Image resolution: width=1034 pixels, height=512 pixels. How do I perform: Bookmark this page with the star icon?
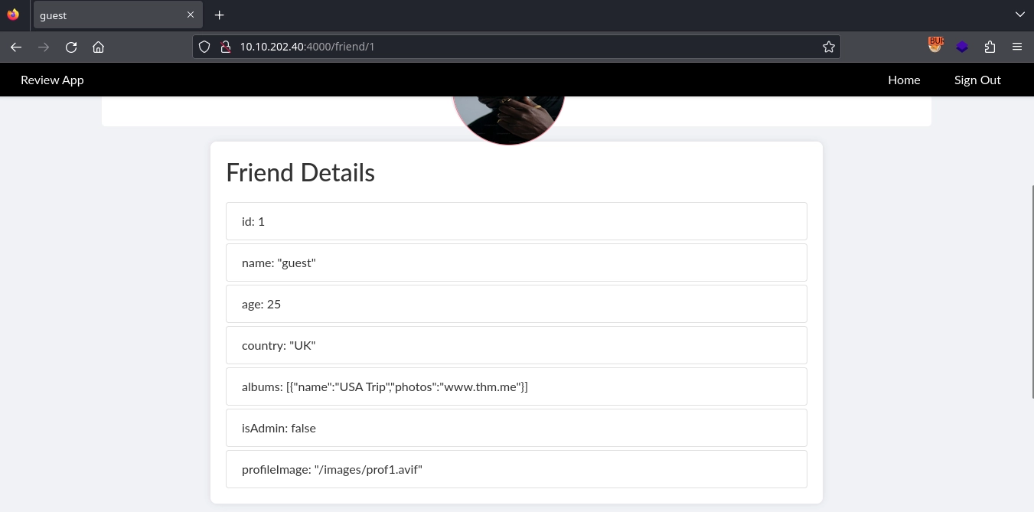click(828, 47)
